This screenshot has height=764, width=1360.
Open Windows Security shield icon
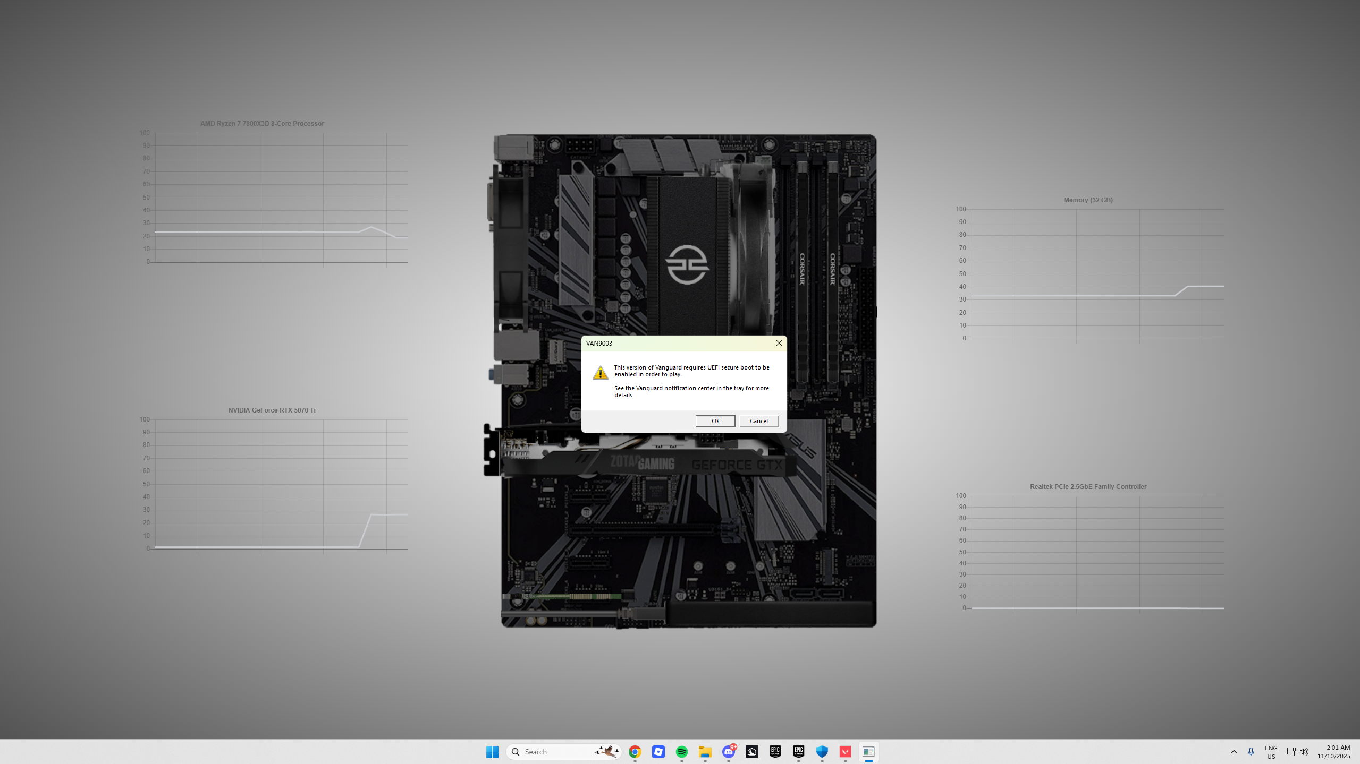click(x=822, y=752)
